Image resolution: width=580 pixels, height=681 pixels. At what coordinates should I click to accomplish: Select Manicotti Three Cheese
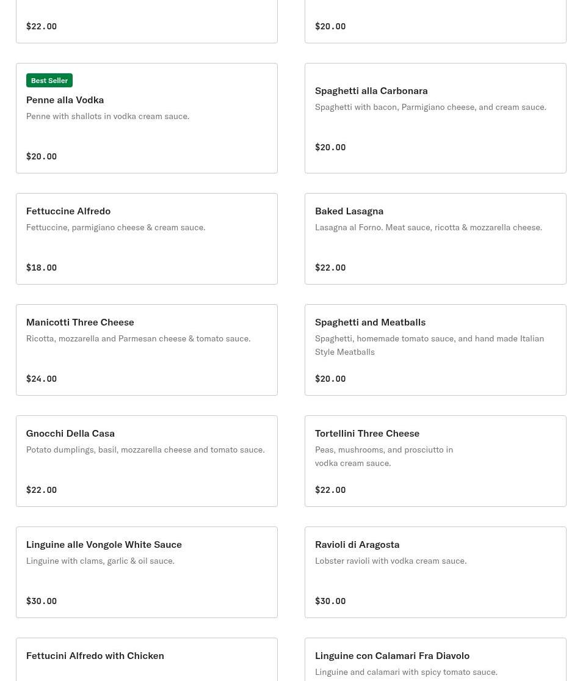pyautogui.click(x=80, y=322)
